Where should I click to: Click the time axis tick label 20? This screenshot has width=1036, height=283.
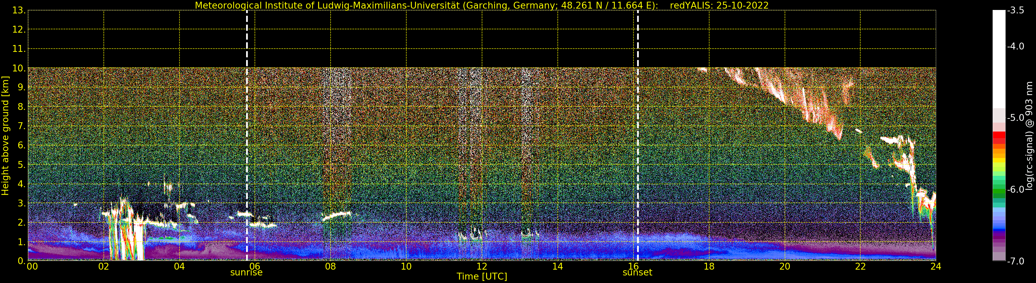point(785,266)
